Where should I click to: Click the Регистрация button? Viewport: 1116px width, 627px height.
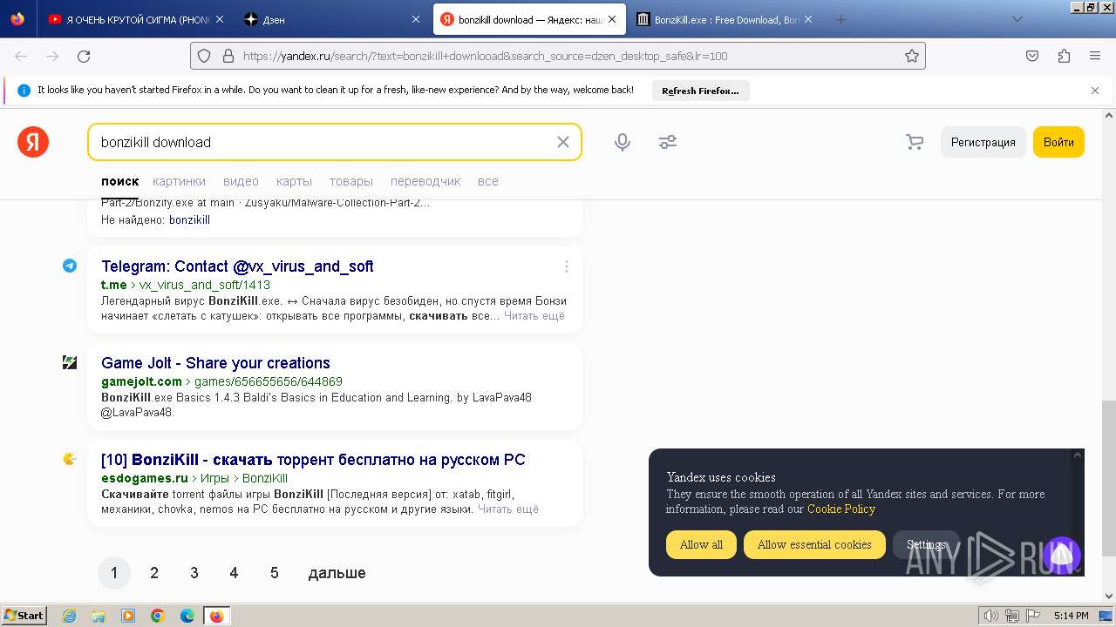(x=983, y=142)
